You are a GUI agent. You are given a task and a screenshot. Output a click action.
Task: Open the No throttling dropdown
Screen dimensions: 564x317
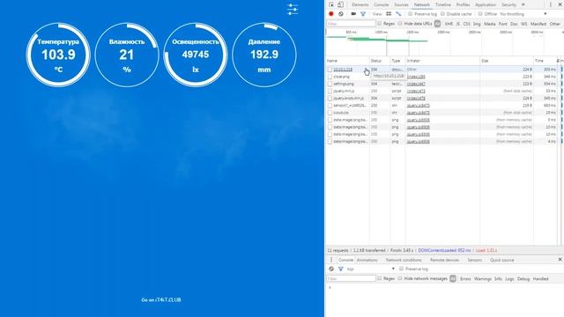523,14
